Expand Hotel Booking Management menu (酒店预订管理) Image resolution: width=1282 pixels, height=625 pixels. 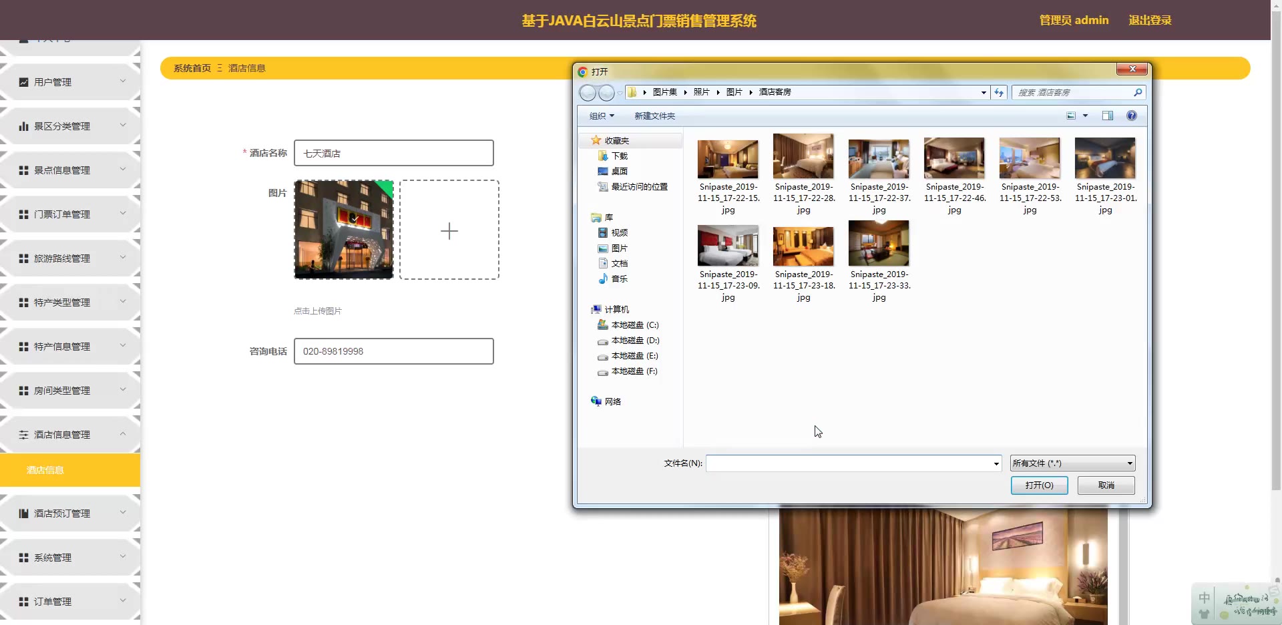click(x=70, y=513)
